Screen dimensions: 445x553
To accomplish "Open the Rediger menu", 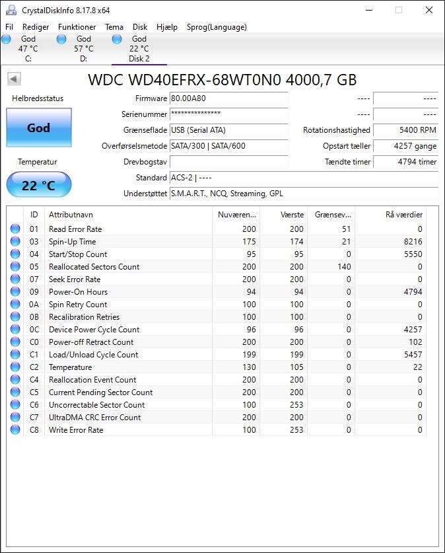I will pos(36,27).
